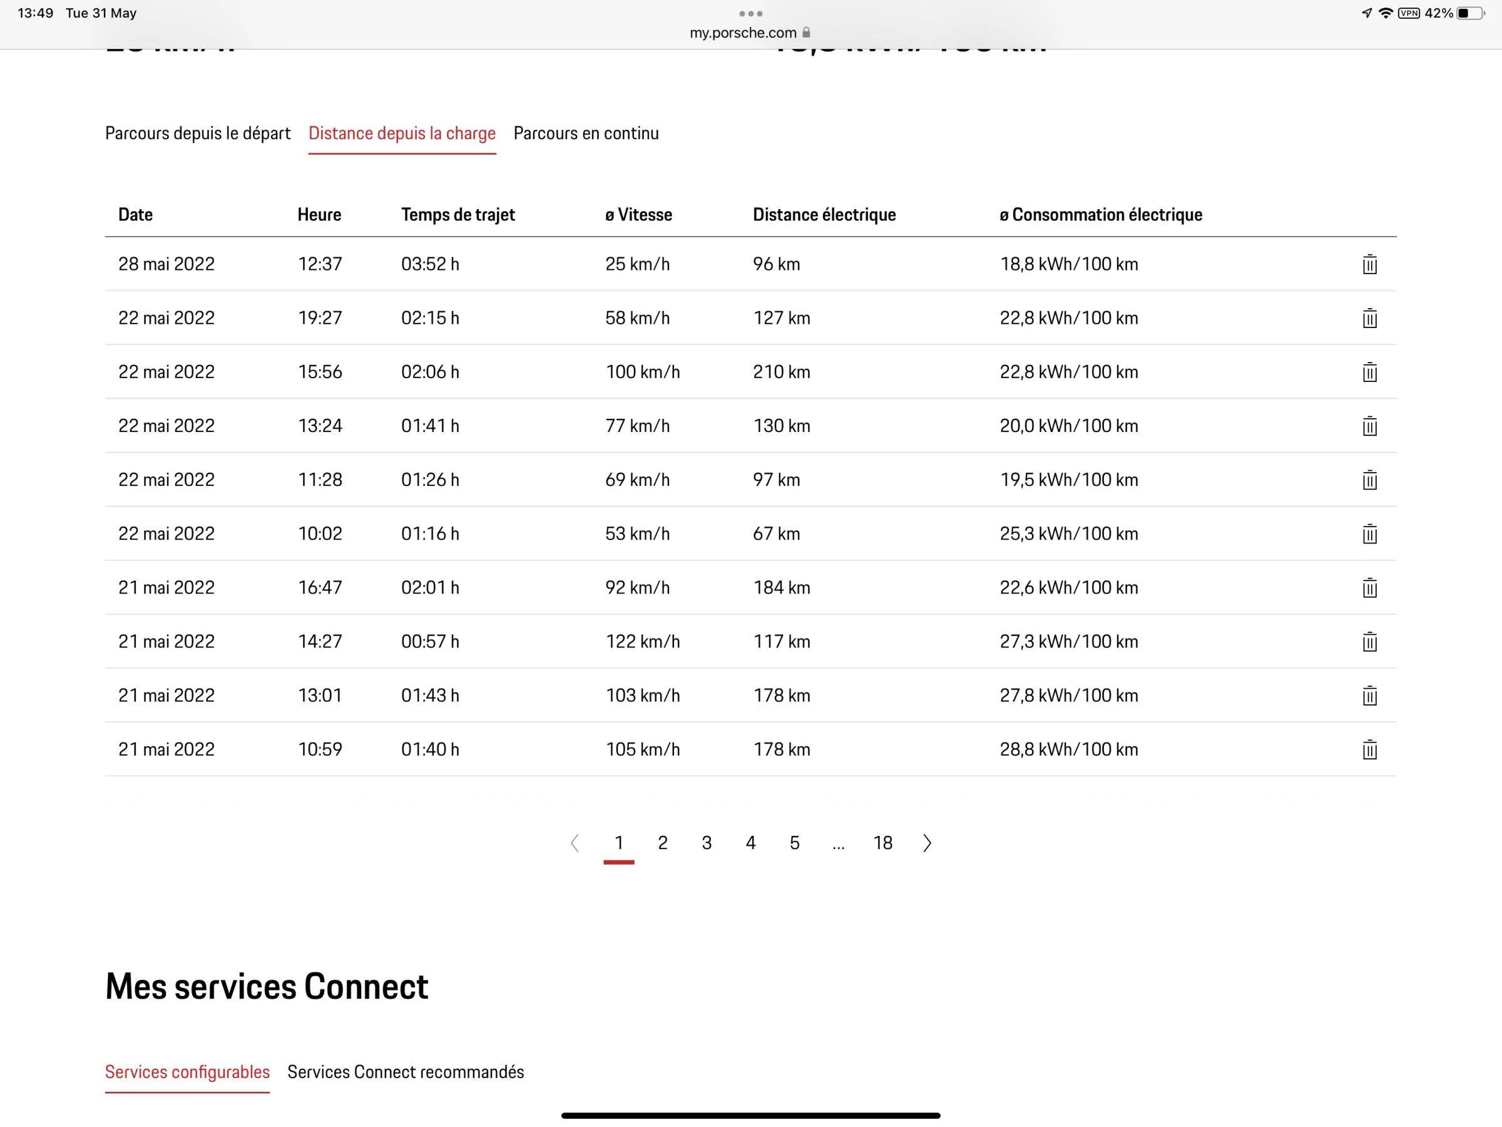Viewport: 1502px width, 1127px height.
Task: Delete the 28 mai 2022 12:37 trip
Action: 1369,264
